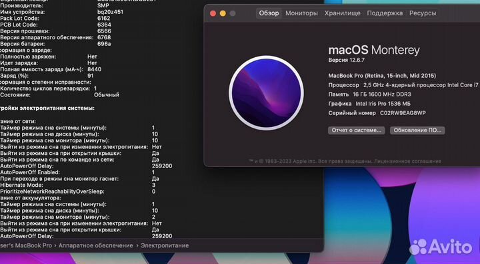Select the Память 16 ГБ 1600 MHz DDR3 line

(x=369, y=94)
